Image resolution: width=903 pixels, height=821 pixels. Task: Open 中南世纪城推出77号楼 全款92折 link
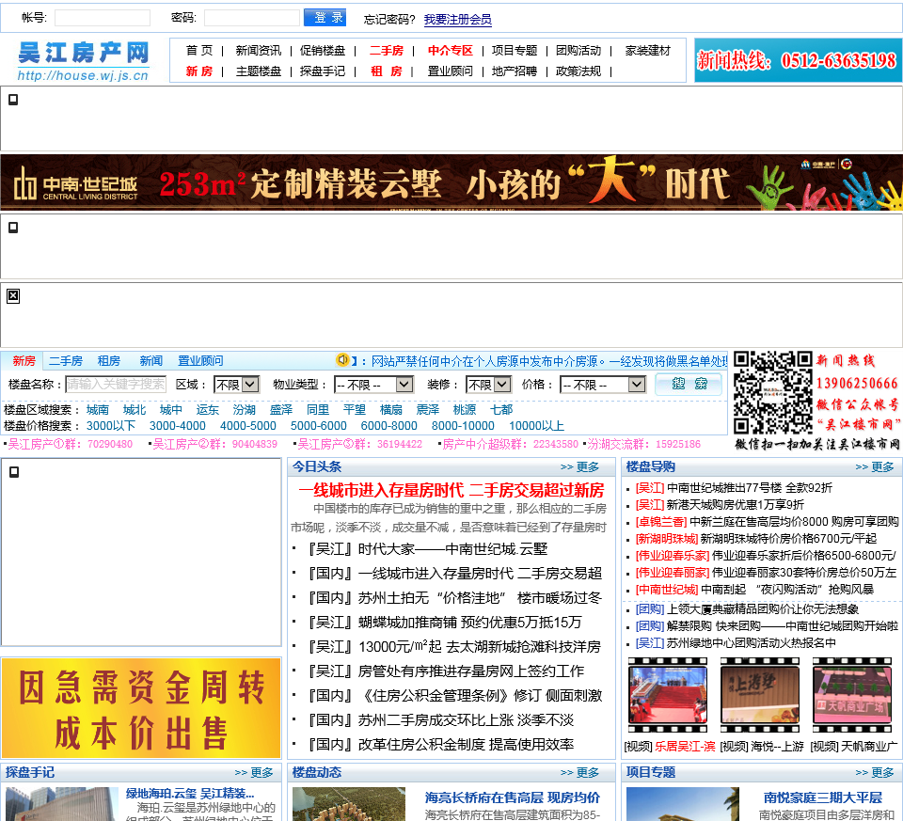(750, 488)
